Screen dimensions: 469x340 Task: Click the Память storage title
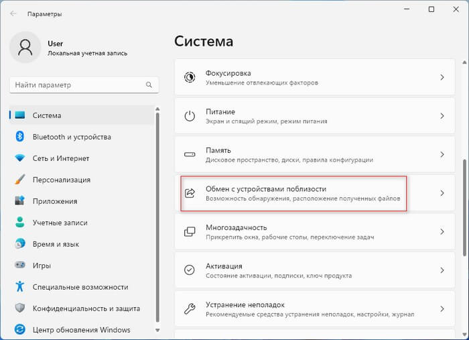click(218, 150)
